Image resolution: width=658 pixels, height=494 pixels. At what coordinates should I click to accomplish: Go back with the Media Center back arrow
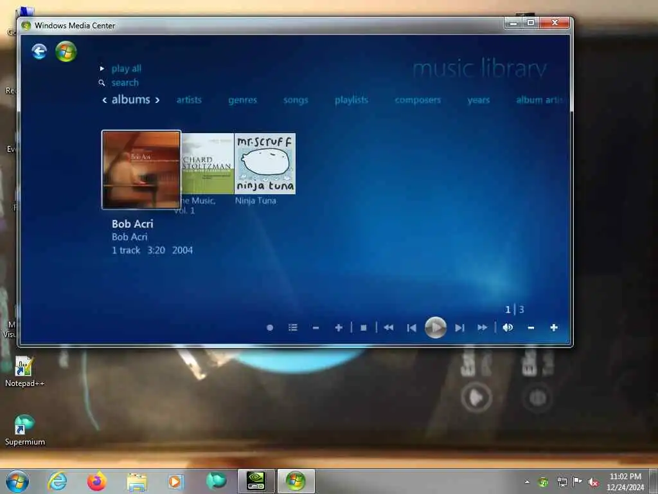tap(39, 51)
